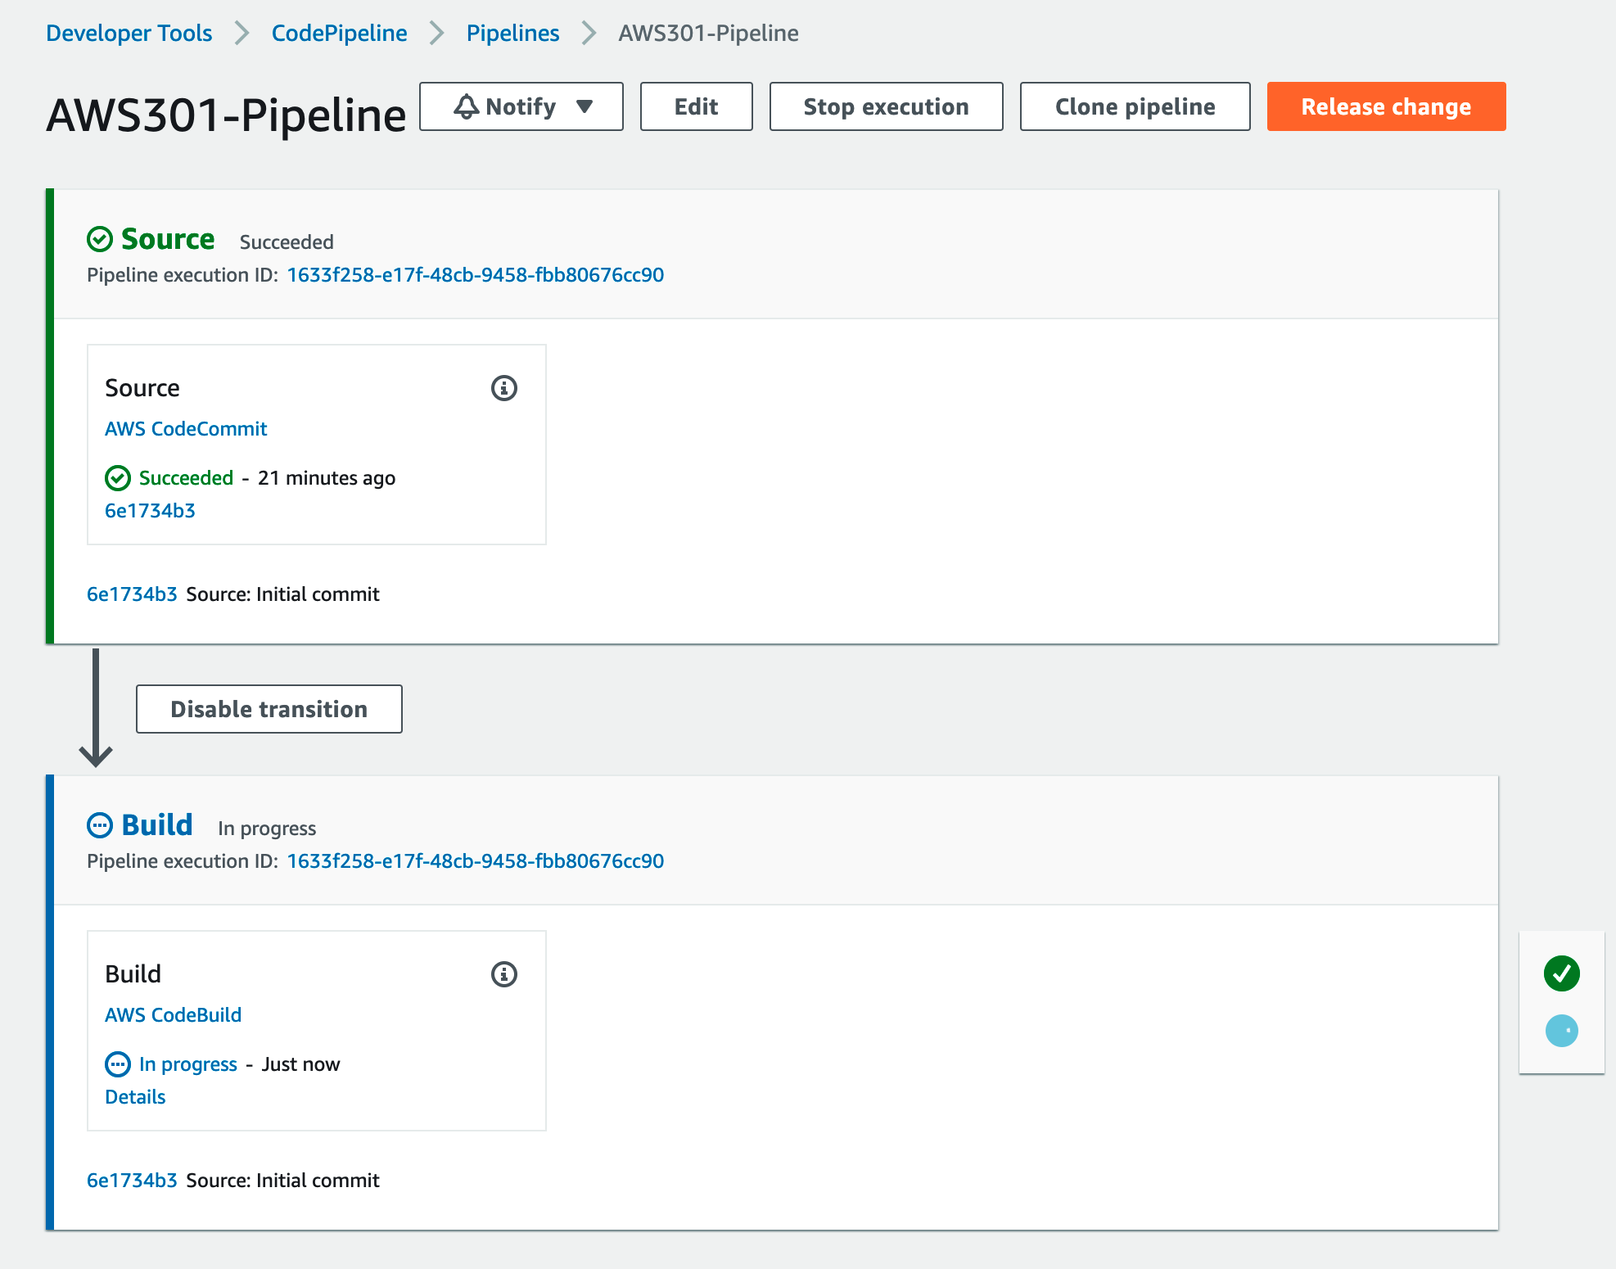Open the AWS CodeCommit provider link
This screenshot has height=1269, width=1616.
click(186, 429)
